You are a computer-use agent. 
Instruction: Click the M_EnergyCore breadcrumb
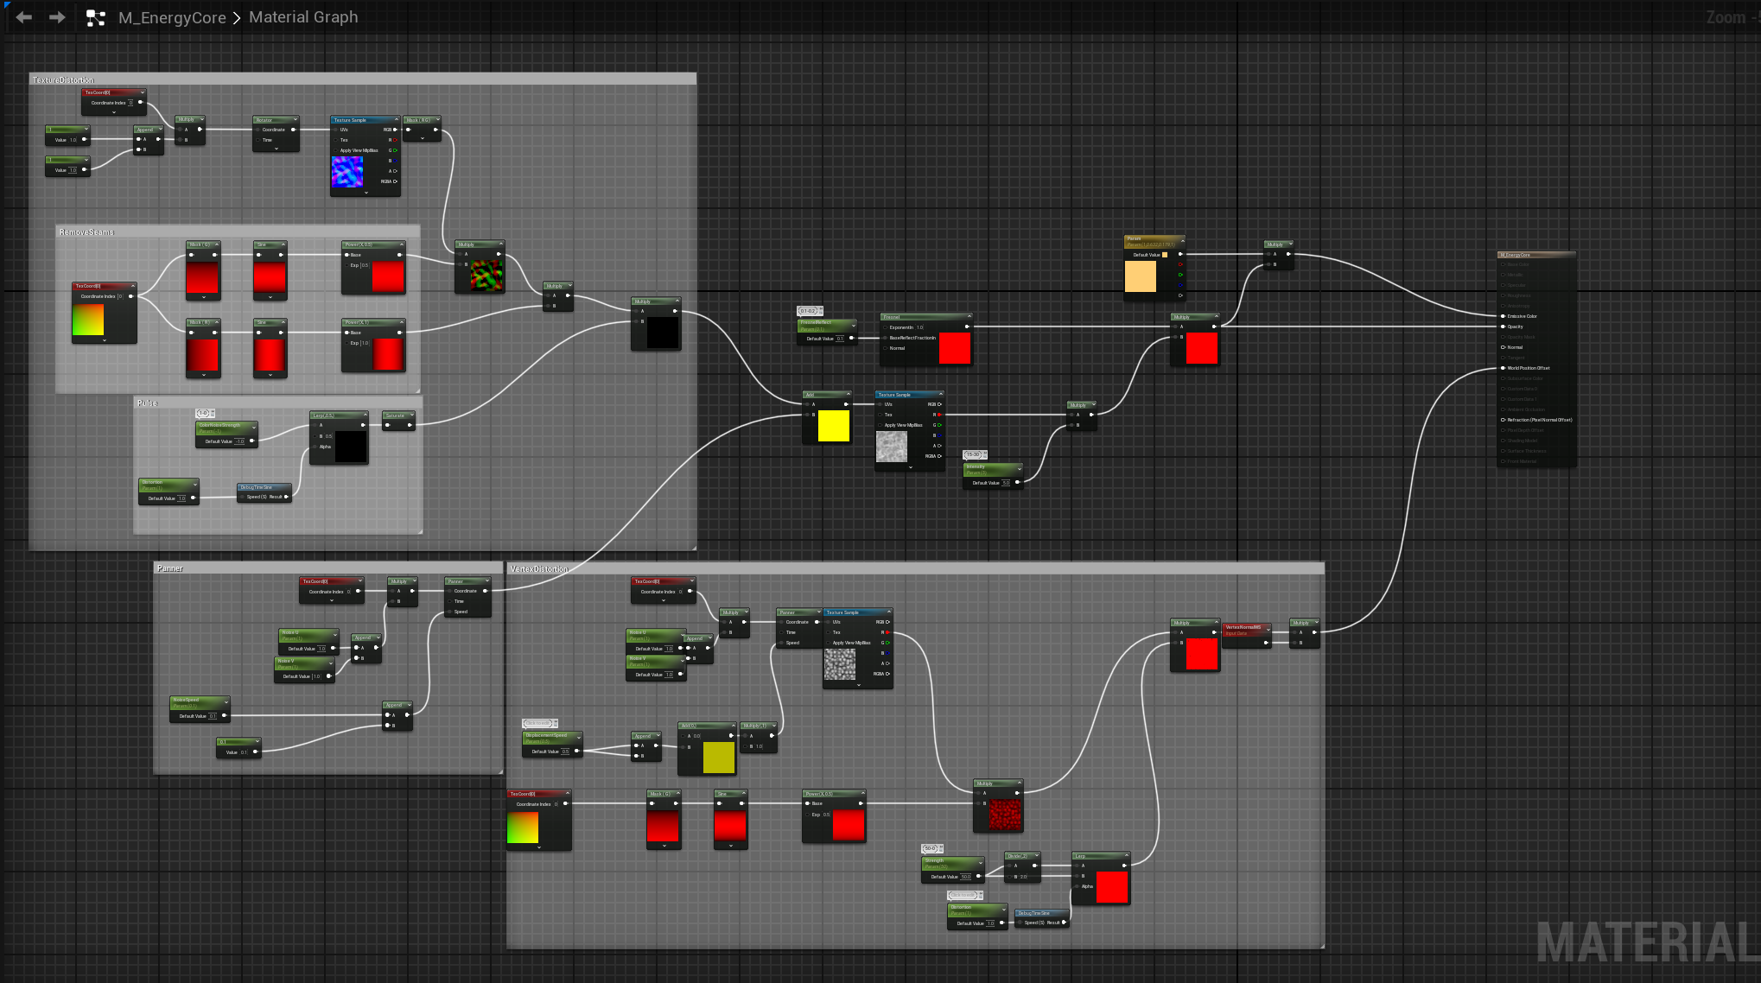coord(172,17)
